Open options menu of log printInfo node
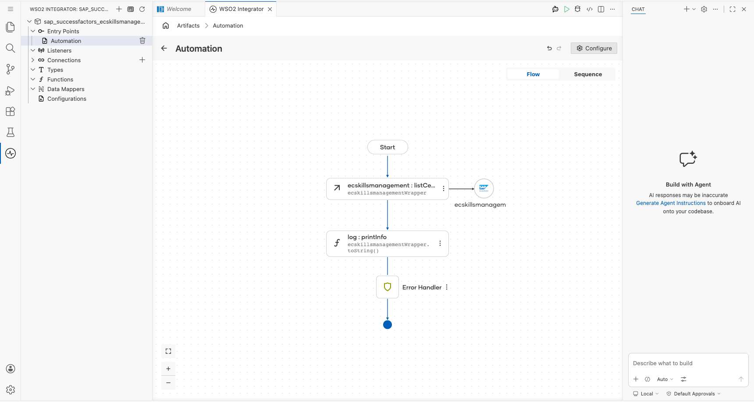 440,243
